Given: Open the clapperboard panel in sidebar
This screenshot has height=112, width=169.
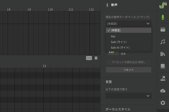Looking at the screenshot, I should pyautogui.click(x=163, y=30).
